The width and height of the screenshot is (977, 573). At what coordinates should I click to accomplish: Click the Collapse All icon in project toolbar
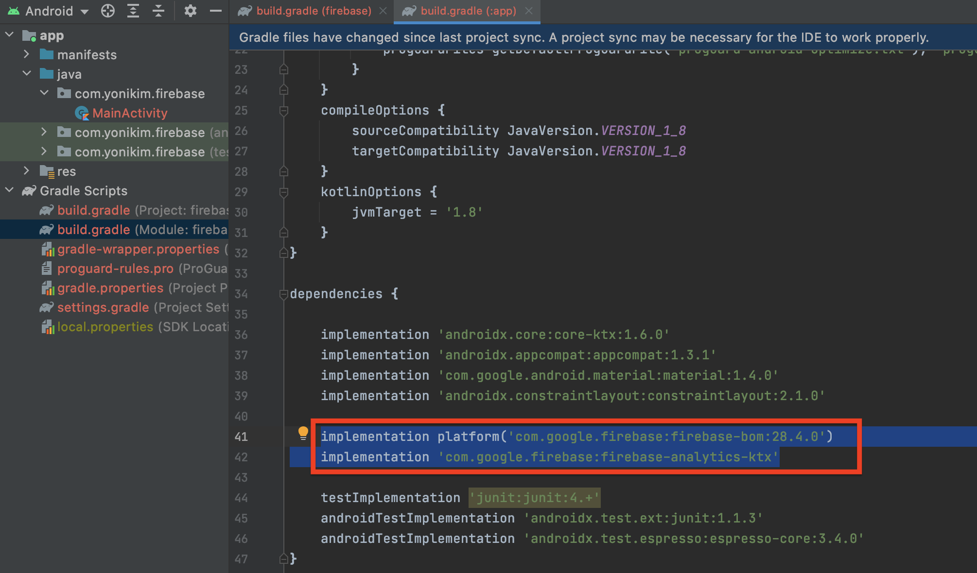point(158,11)
